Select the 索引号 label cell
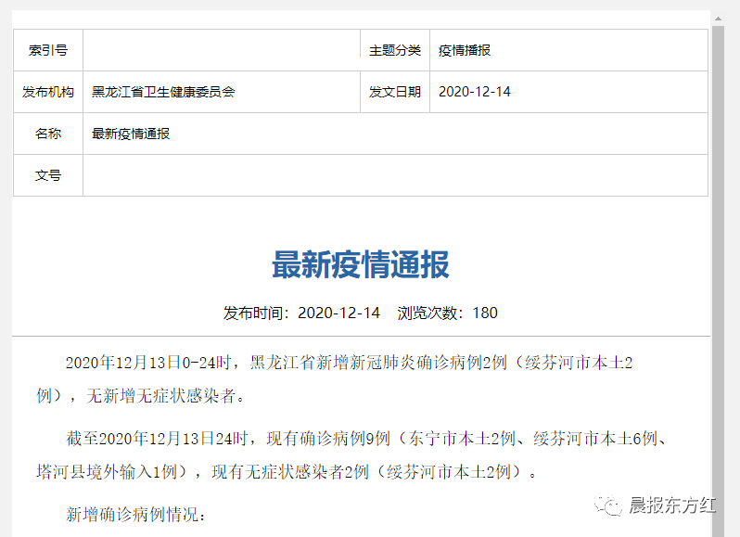This screenshot has width=740, height=537. [x=48, y=50]
